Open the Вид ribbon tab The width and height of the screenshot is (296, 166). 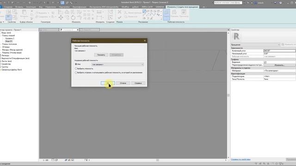[x=41, y=7]
